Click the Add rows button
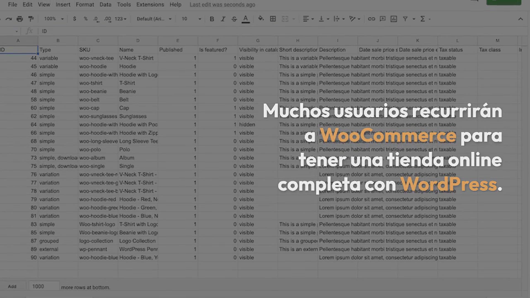Image resolution: width=530 pixels, height=298 pixels. [x=12, y=286]
